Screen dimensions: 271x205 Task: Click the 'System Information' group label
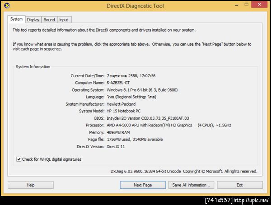tap(33, 67)
